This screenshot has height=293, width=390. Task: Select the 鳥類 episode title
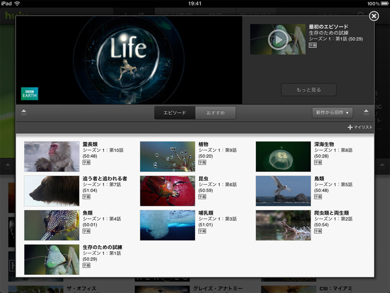tap(319, 179)
